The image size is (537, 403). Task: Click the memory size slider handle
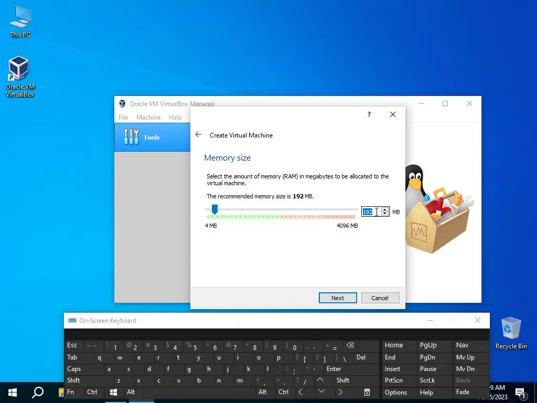[x=214, y=209]
